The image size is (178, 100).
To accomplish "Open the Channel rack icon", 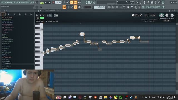I will [x=117, y=7].
